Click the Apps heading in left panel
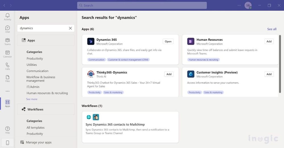284x148 pixels. tap(31, 40)
